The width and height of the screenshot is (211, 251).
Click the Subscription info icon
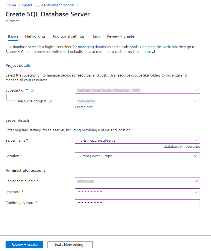coord(32,90)
